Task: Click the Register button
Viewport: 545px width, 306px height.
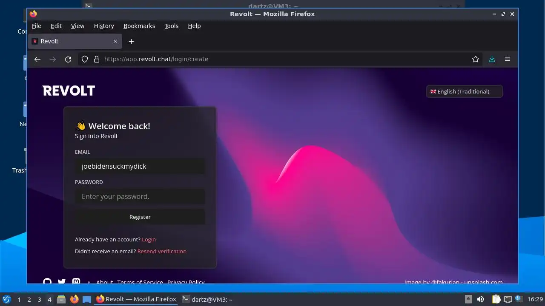Action: [x=140, y=217]
